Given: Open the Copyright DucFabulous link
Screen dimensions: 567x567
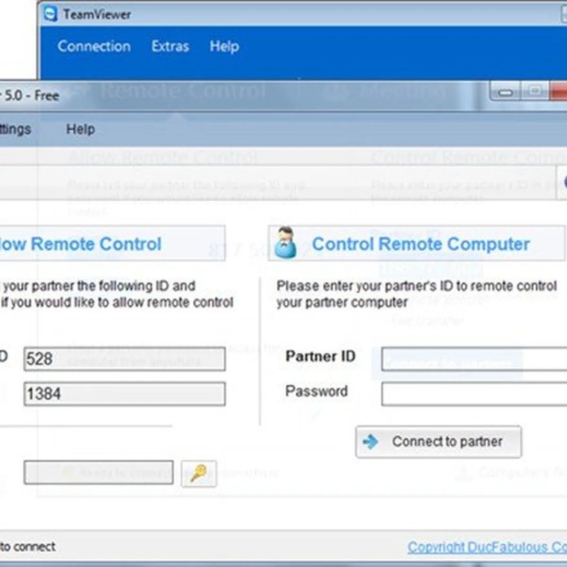Looking at the screenshot, I should [x=487, y=547].
